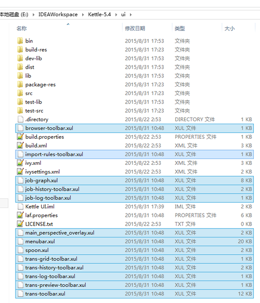
Task: Select file name job-history-toolbar.xul
Action: [52, 189]
